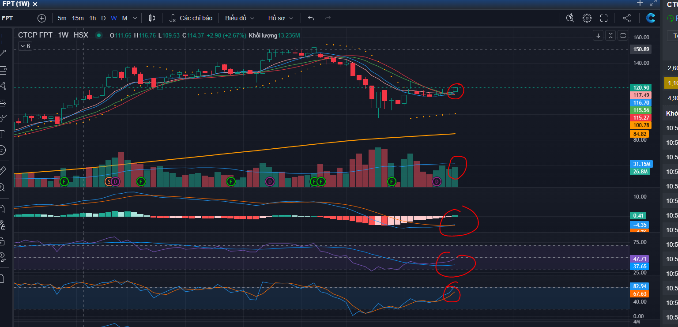The image size is (678, 327).
Task: Open the Hồ sơ dropdown
Action: coord(280,18)
